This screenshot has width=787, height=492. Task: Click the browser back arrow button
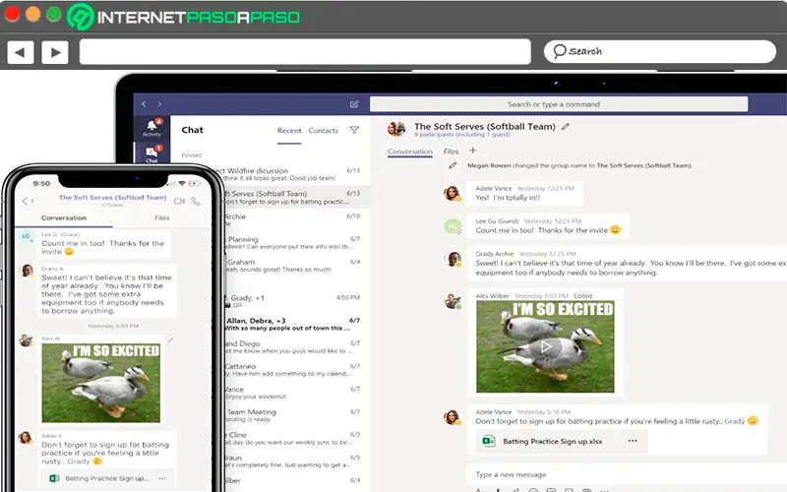tap(21, 52)
